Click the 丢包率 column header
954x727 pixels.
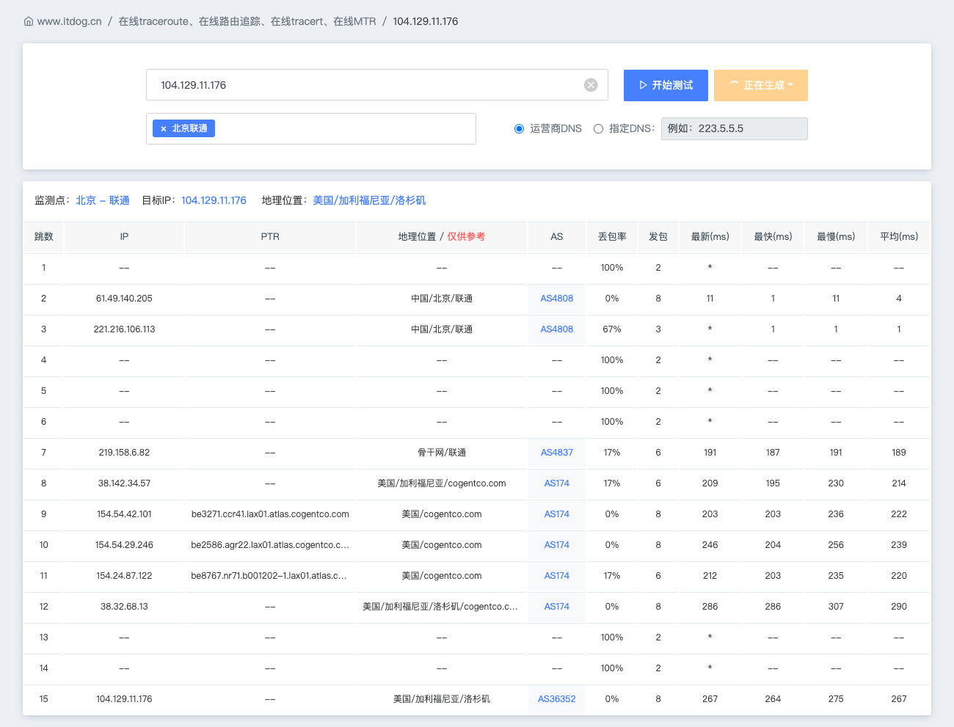(612, 237)
